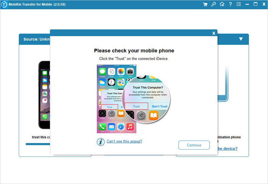Click the source connection progress bar
This screenshot has height=184, width=268.
[x=38, y=144]
